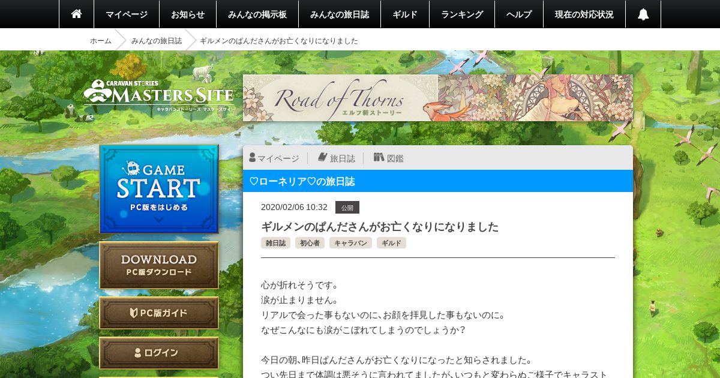This screenshot has width=720, height=378.
Task: Click the article title ギルメンのぱんださん
Action: pyautogui.click(x=380, y=227)
